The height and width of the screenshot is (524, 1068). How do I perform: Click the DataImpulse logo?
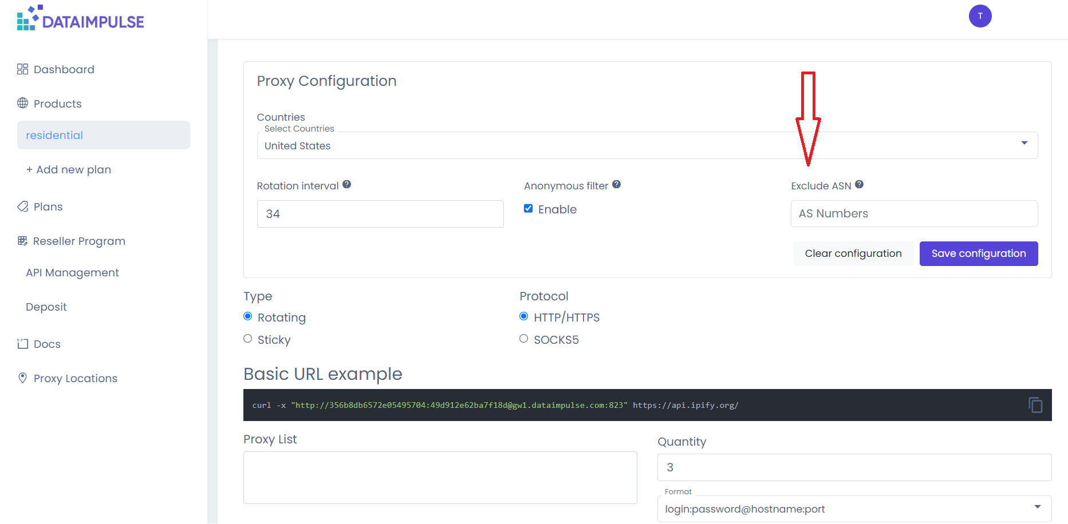(x=80, y=18)
